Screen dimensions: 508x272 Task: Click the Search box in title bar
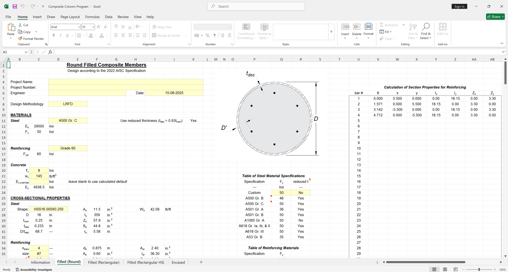tap(256, 6)
